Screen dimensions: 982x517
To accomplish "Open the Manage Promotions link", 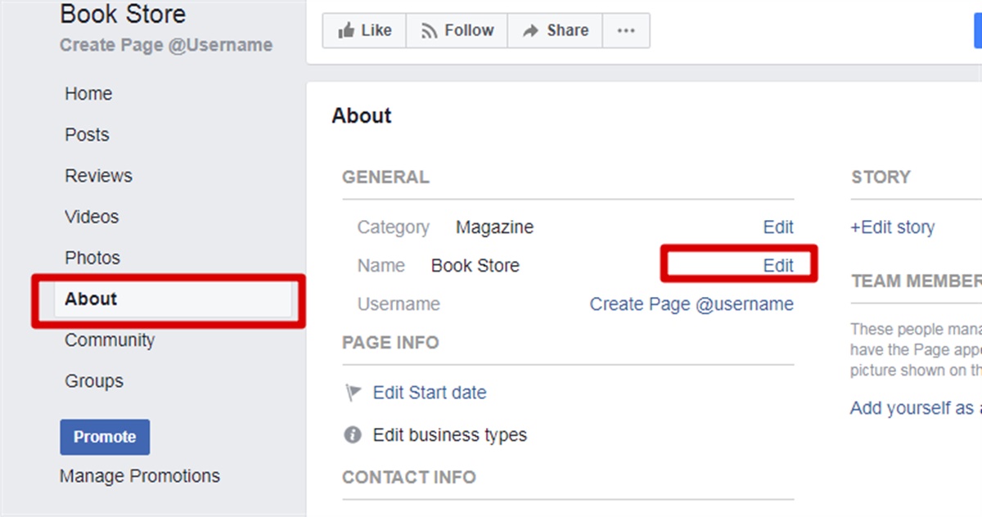I will 140,476.
